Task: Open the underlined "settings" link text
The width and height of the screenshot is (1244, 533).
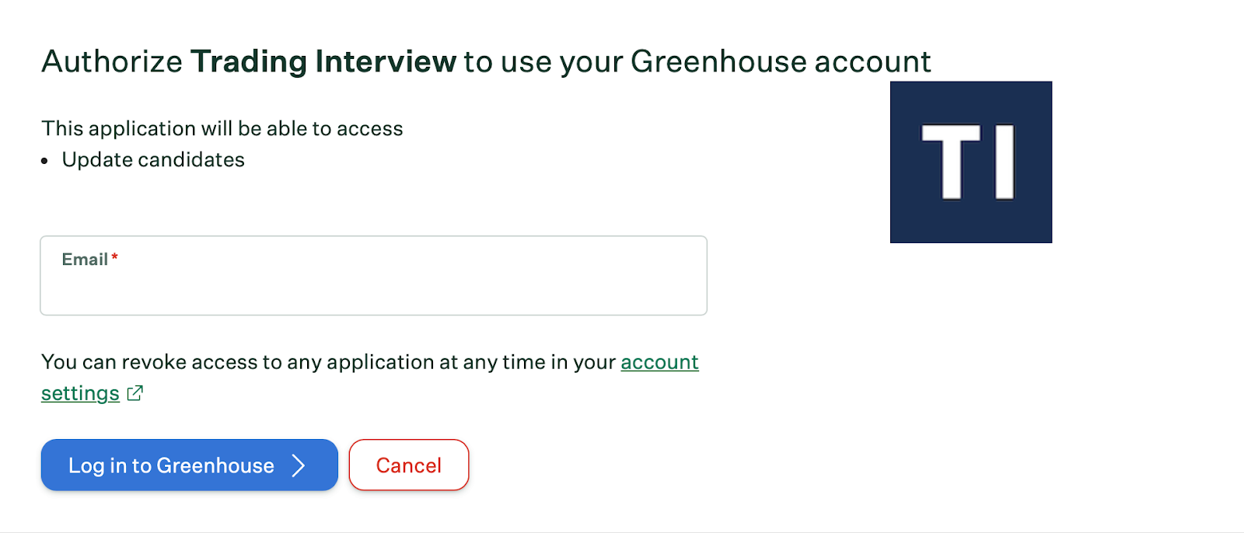Action: coord(80,393)
